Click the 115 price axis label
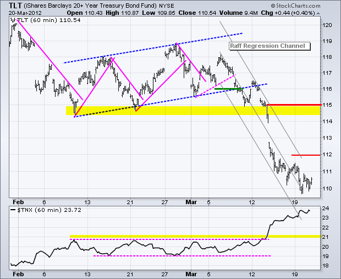The width and height of the screenshot is (341, 279). tap(327, 105)
